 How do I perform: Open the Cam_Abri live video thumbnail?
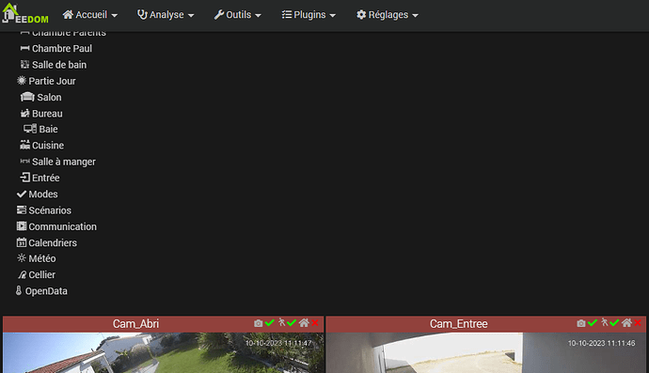tap(164, 352)
